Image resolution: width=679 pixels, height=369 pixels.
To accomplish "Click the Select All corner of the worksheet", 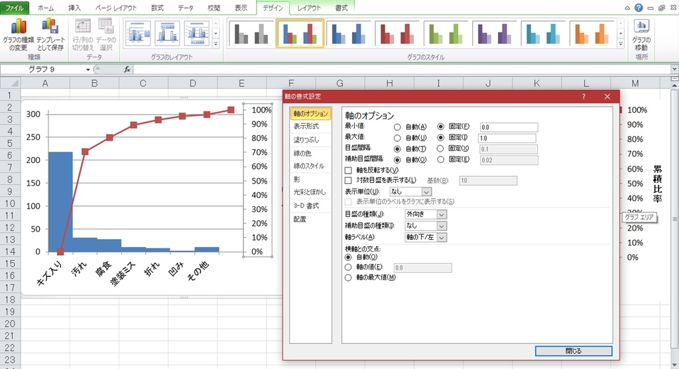I will point(11,83).
